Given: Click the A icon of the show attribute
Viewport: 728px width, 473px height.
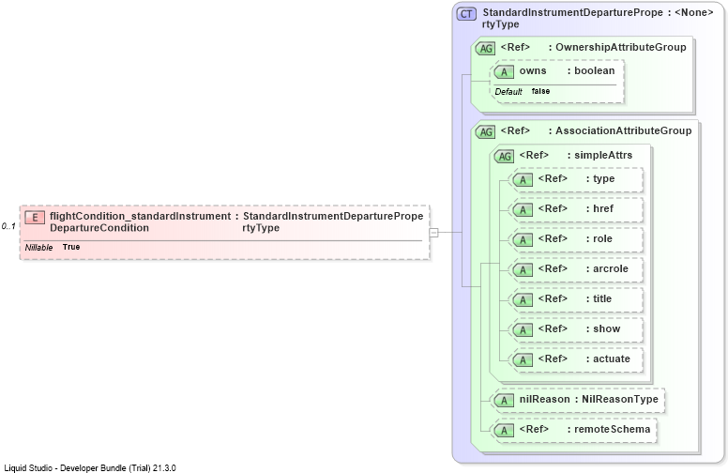Looking at the screenshot, I should click(x=523, y=330).
